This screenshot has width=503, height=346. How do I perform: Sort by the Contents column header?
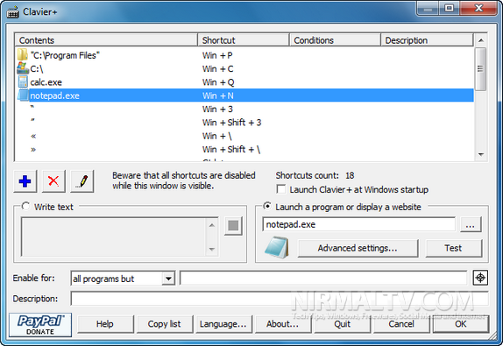coord(106,40)
